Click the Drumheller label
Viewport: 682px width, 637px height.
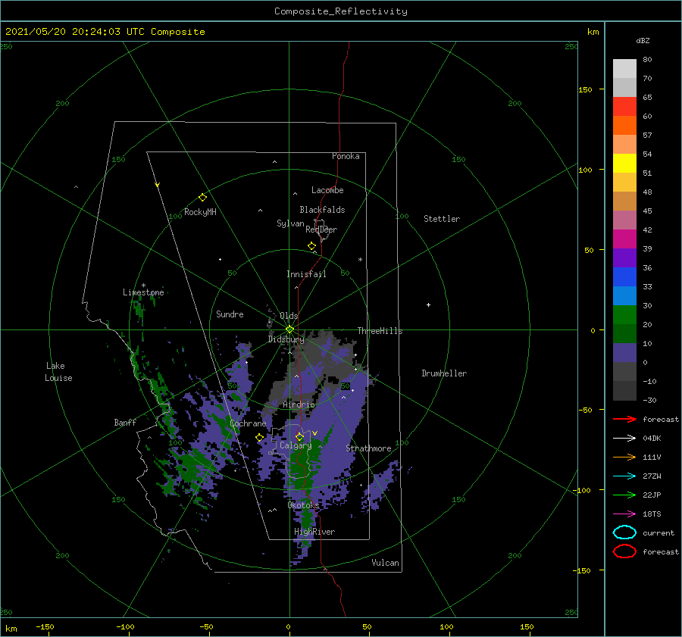click(x=444, y=373)
